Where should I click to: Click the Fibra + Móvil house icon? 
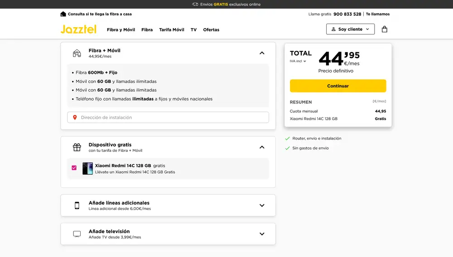tap(77, 53)
